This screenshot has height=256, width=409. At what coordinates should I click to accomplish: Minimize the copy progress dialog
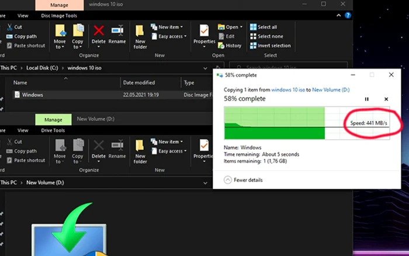(x=353, y=75)
